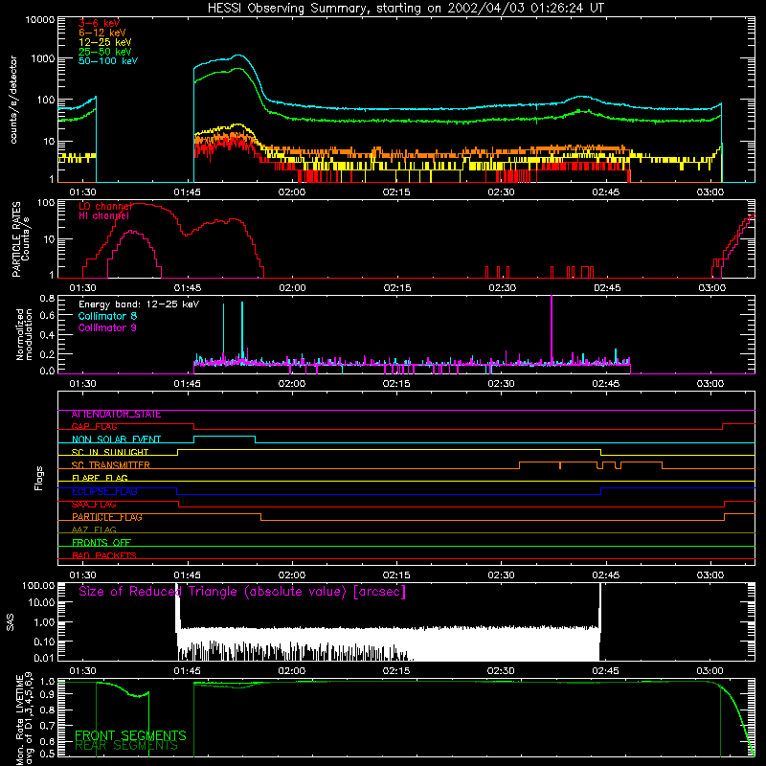
Task: Select the cyan 50-100 keV legend entry
Action: click(x=108, y=61)
